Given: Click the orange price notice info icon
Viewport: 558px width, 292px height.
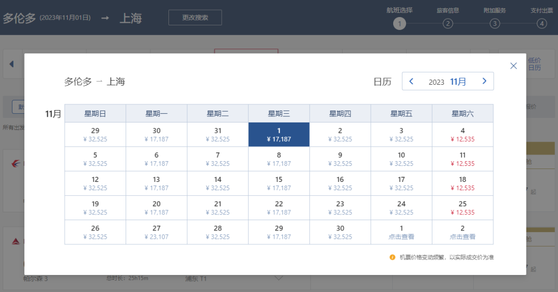Looking at the screenshot, I should coord(393,257).
